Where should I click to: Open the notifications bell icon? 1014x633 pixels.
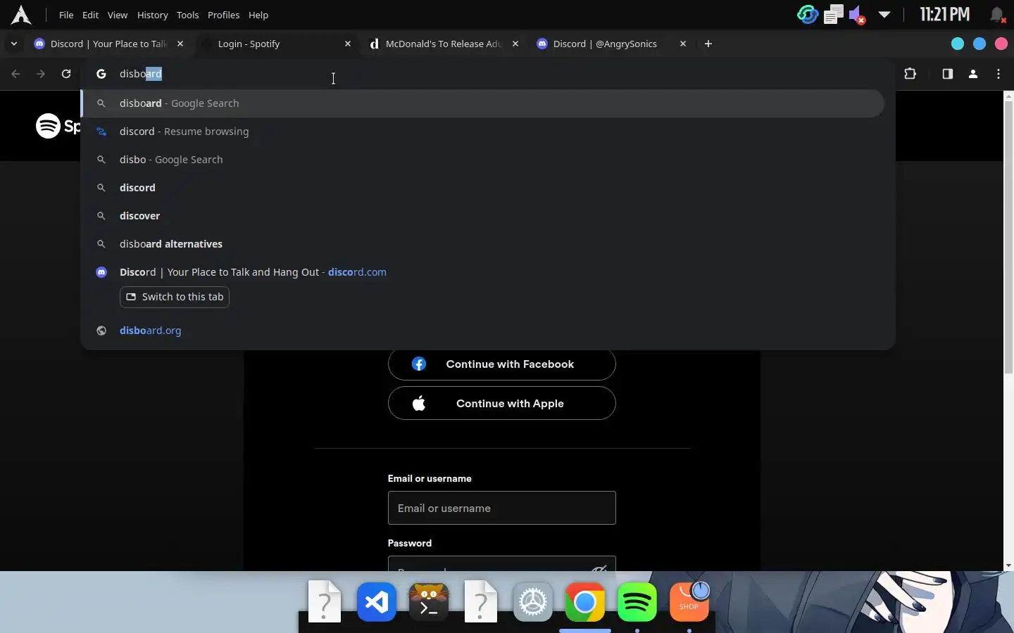[997, 14]
